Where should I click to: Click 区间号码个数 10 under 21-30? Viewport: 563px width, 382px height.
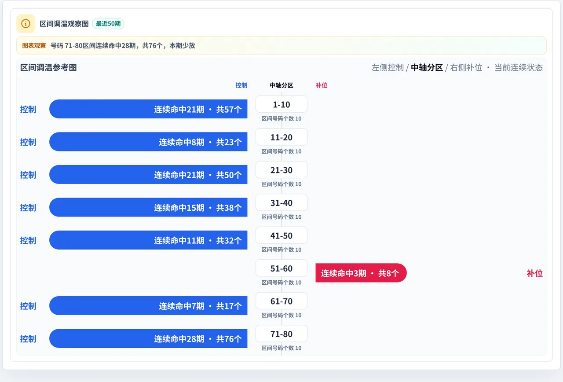[x=281, y=184]
